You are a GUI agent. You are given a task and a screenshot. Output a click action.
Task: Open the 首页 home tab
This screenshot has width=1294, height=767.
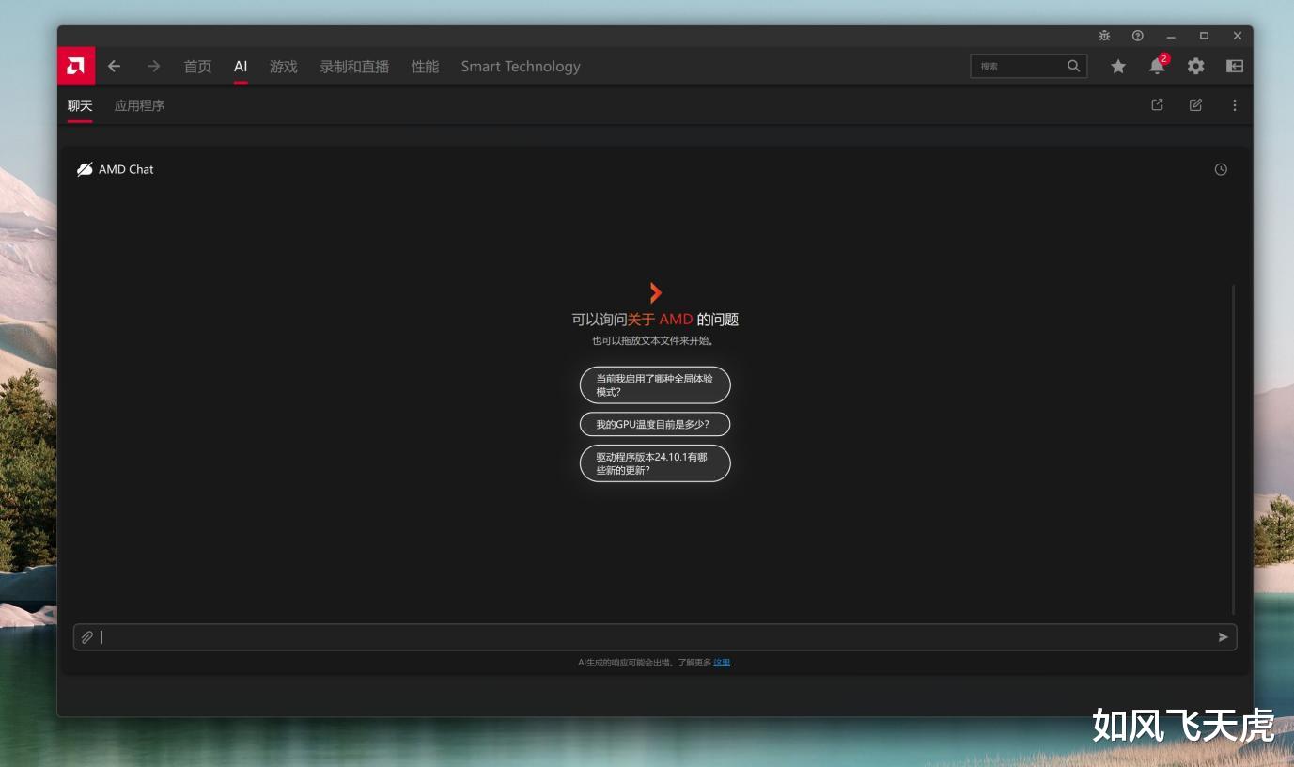click(x=197, y=67)
